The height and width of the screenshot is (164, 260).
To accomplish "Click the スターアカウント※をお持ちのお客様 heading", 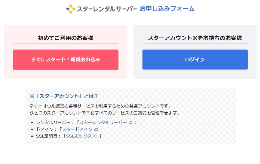I will click(x=195, y=38).
